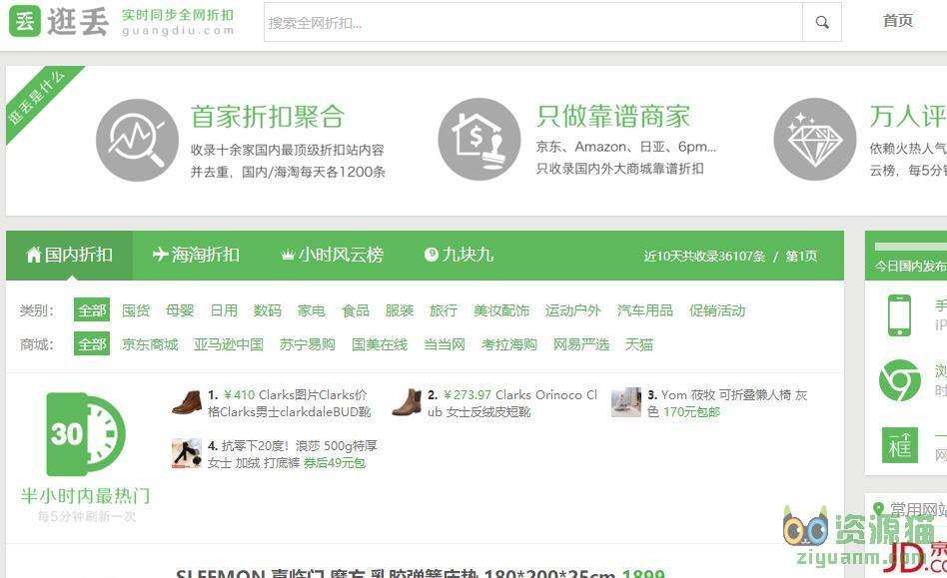Filter category by 运动户外
The height and width of the screenshot is (578, 947).
click(573, 310)
